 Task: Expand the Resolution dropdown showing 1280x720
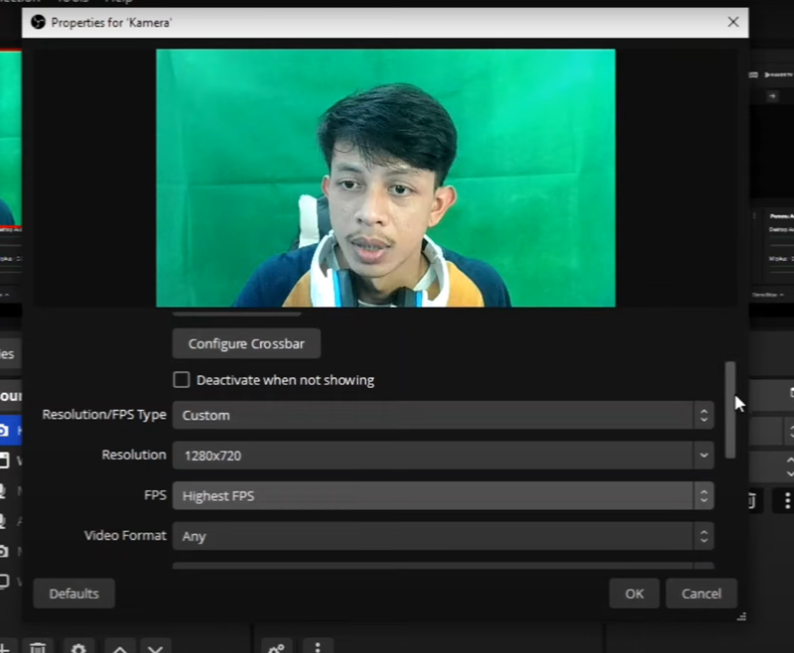(x=443, y=456)
